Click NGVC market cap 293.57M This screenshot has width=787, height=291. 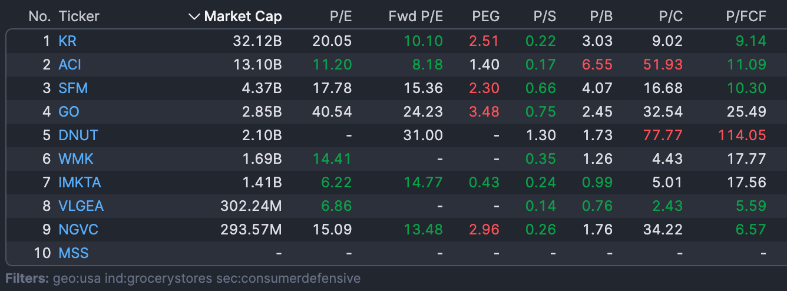click(x=252, y=230)
